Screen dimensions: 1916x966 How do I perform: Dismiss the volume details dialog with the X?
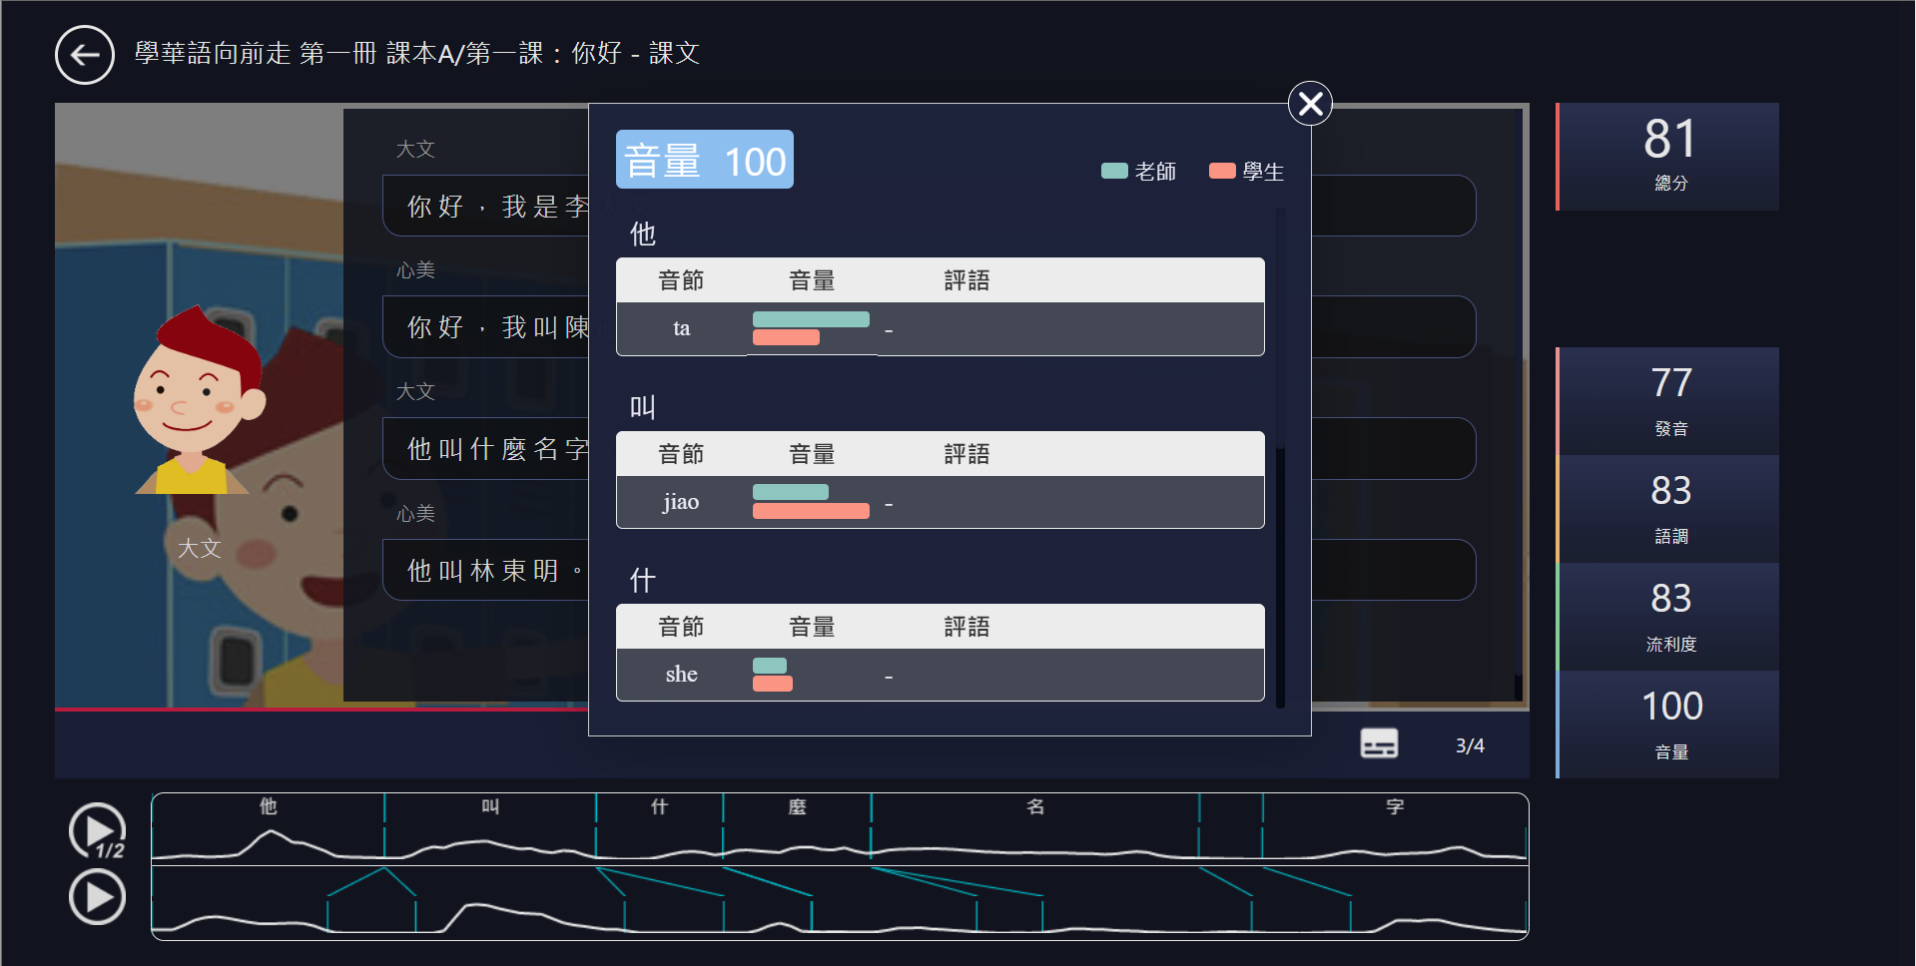click(1309, 103)
